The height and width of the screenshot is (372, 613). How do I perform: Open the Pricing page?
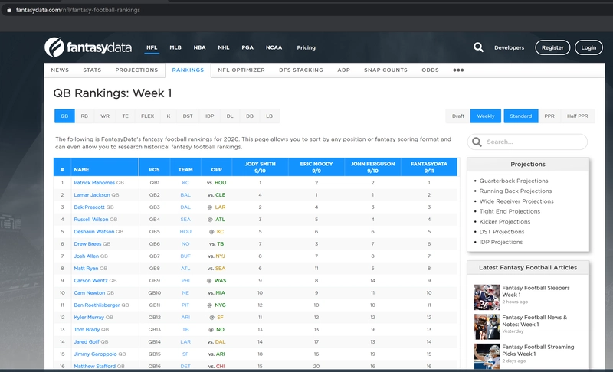[x=306, y=47]
